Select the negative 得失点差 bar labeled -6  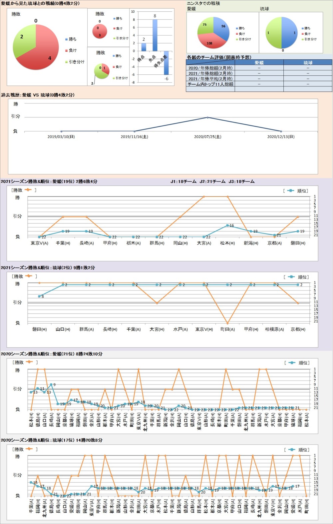(166, 63)
